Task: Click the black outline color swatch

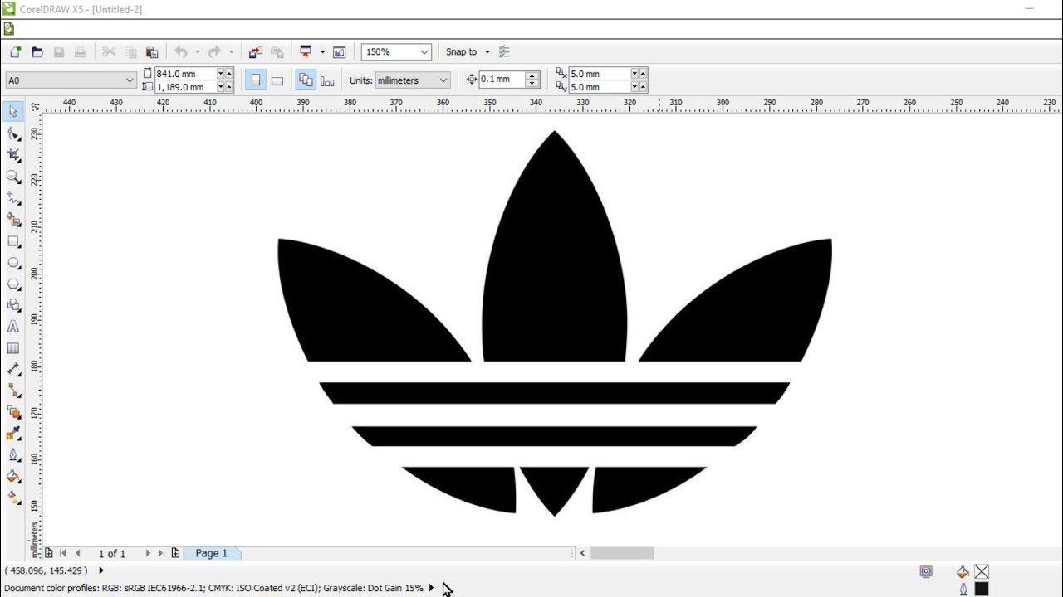Action: (982, 589)
